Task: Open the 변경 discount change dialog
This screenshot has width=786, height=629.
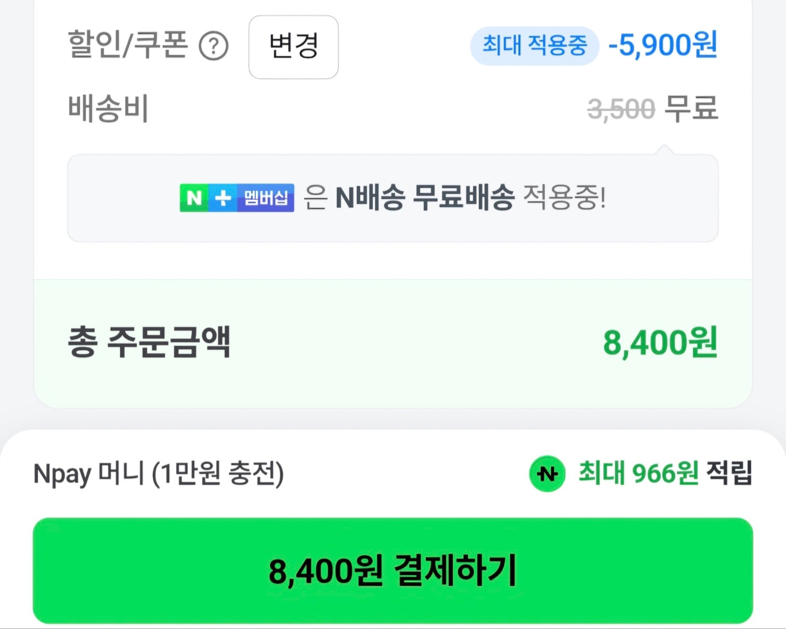Action: point(293,47)
